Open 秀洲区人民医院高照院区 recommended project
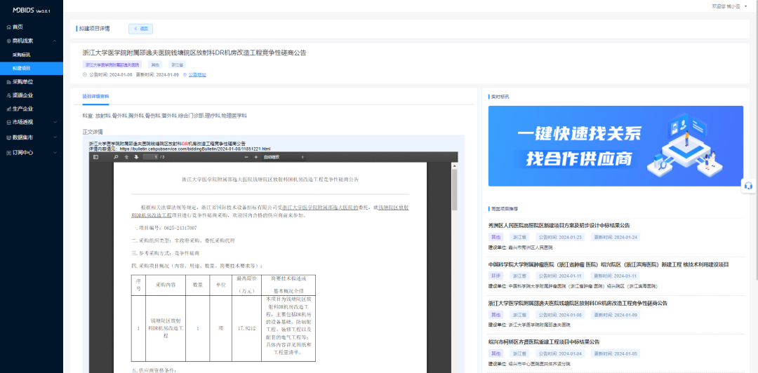The height and width of the screenshot is (373, 758). [559, 225]
